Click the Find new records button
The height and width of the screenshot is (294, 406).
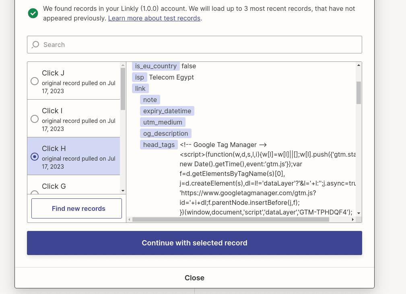pyautogui.click(x=76, y=208)
